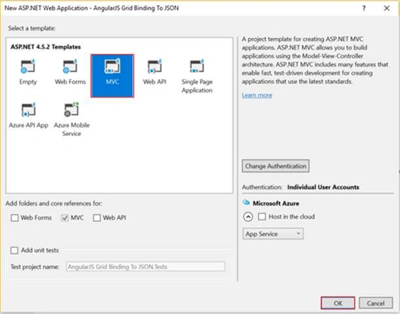Select the MVC template icon
Screen dimensions: 400x314
click(112, 66)
